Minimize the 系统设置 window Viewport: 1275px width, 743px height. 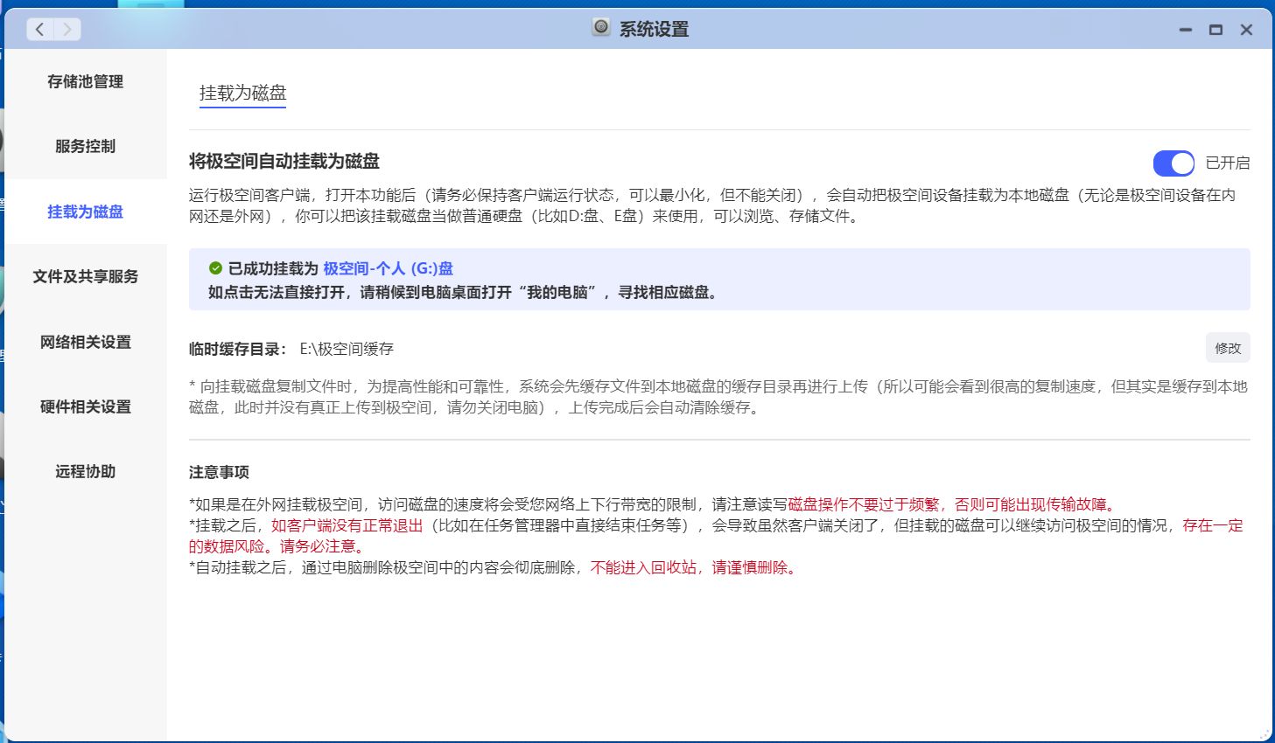[x=1185, y=29]
